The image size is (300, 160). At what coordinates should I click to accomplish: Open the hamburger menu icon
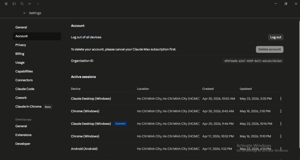point(6,4)
